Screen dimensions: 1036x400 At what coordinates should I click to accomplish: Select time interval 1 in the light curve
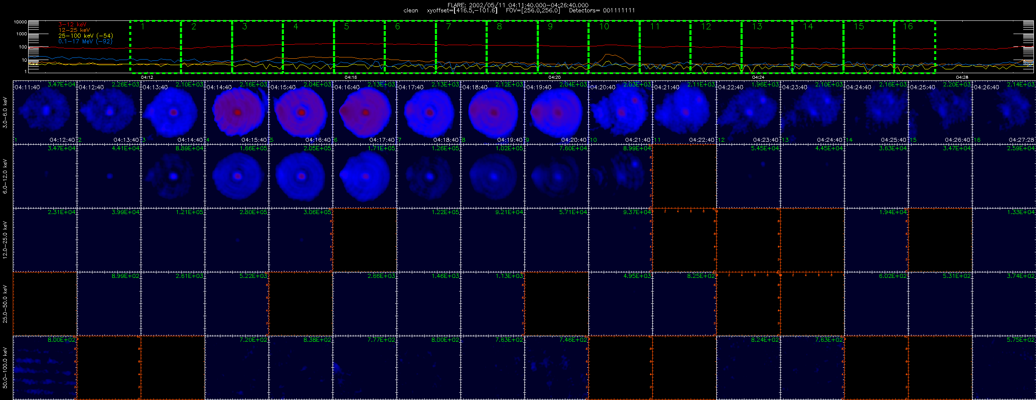tap(156, 47)
